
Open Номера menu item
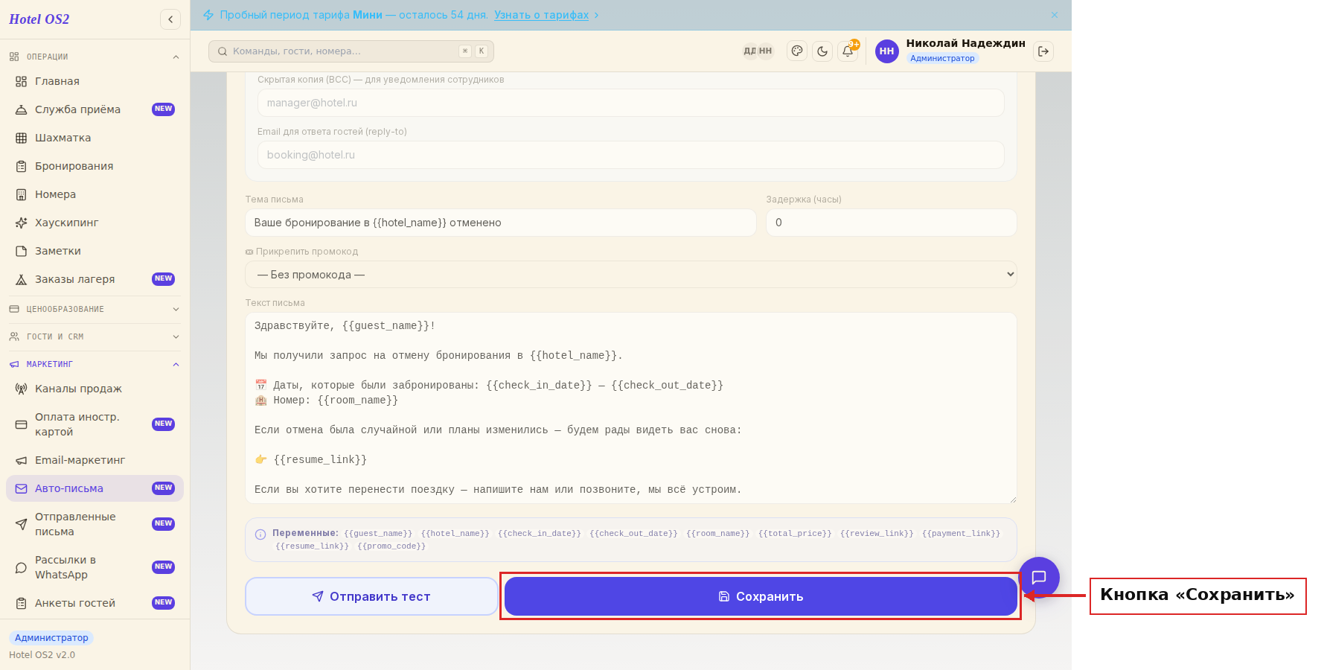pyautogui.click(x=95, y=194)
